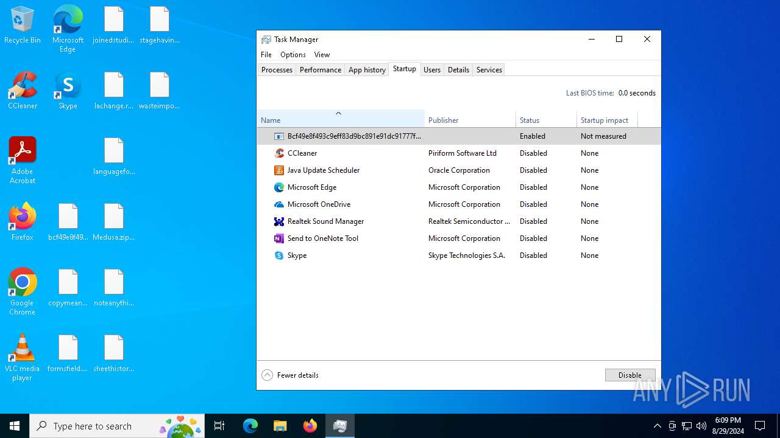This screenshot has width=780, height=438.
Task: Click the Task Manager taskbar button
Action: click(340, 426)
